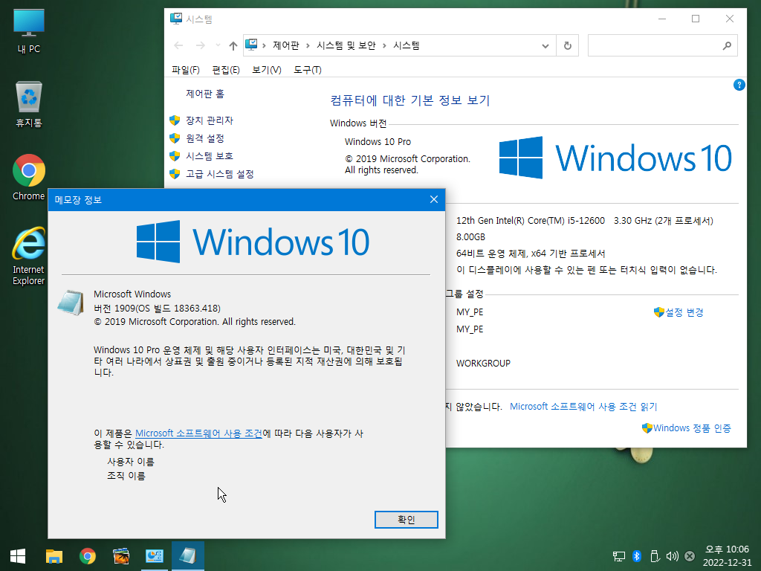This screenshot has height=571, width=761.
Task: Expand the chevron after 시스템 및 보안 breadcrumb
Action: pos(384,45)
